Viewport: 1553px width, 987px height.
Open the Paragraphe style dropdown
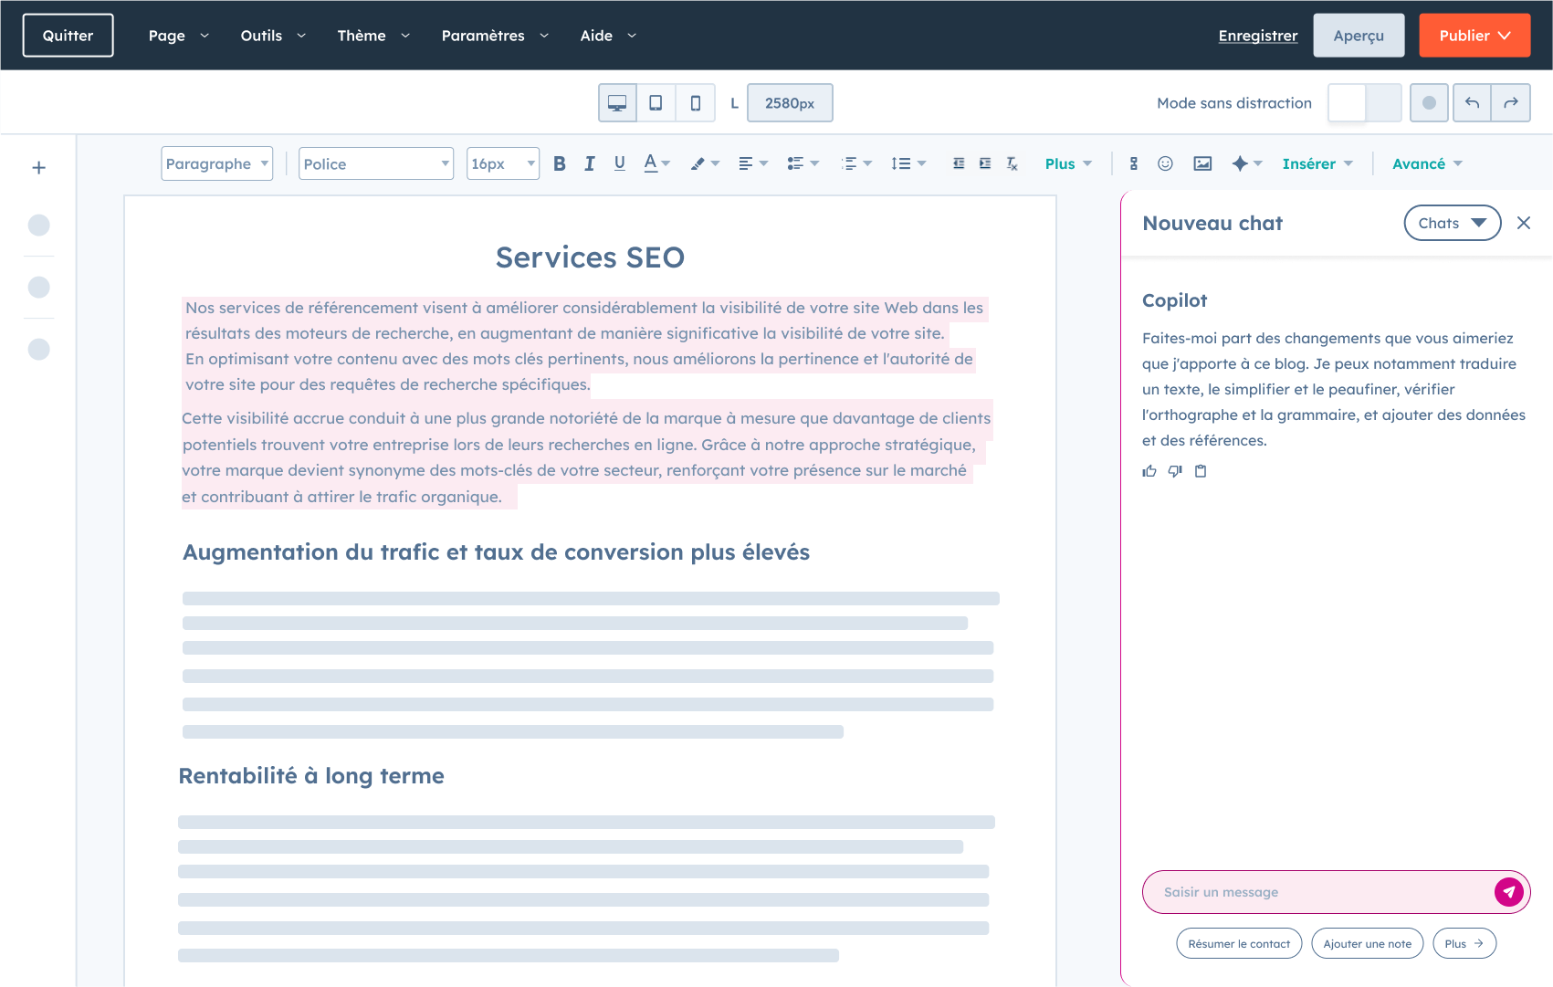click(x=216, y=163)
